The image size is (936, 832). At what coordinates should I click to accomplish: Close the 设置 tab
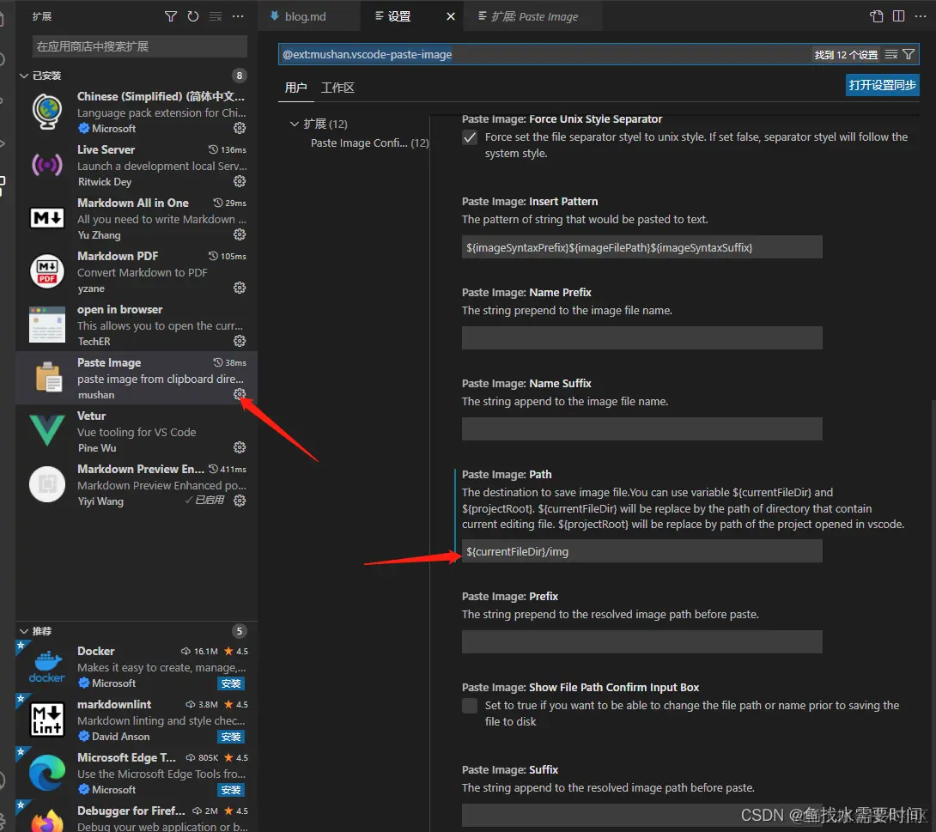451,16
